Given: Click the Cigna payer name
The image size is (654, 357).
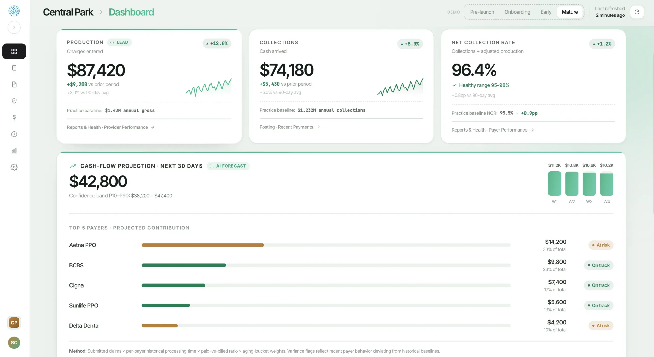Looking at the screenshot, I should pos(76,285).
